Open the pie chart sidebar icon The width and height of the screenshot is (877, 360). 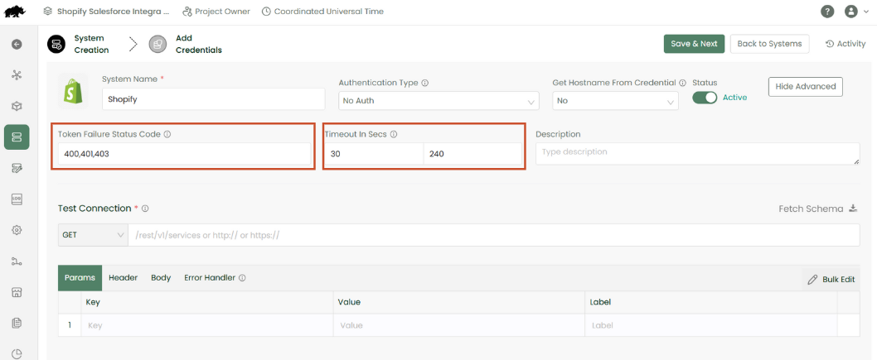click(x=17, y=354)
